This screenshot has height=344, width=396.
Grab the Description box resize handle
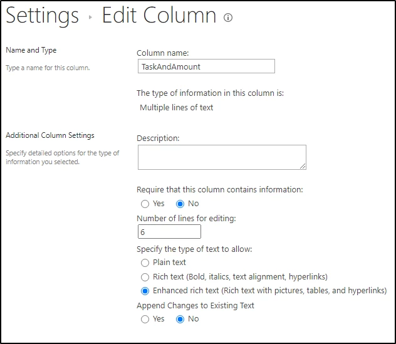303,166
